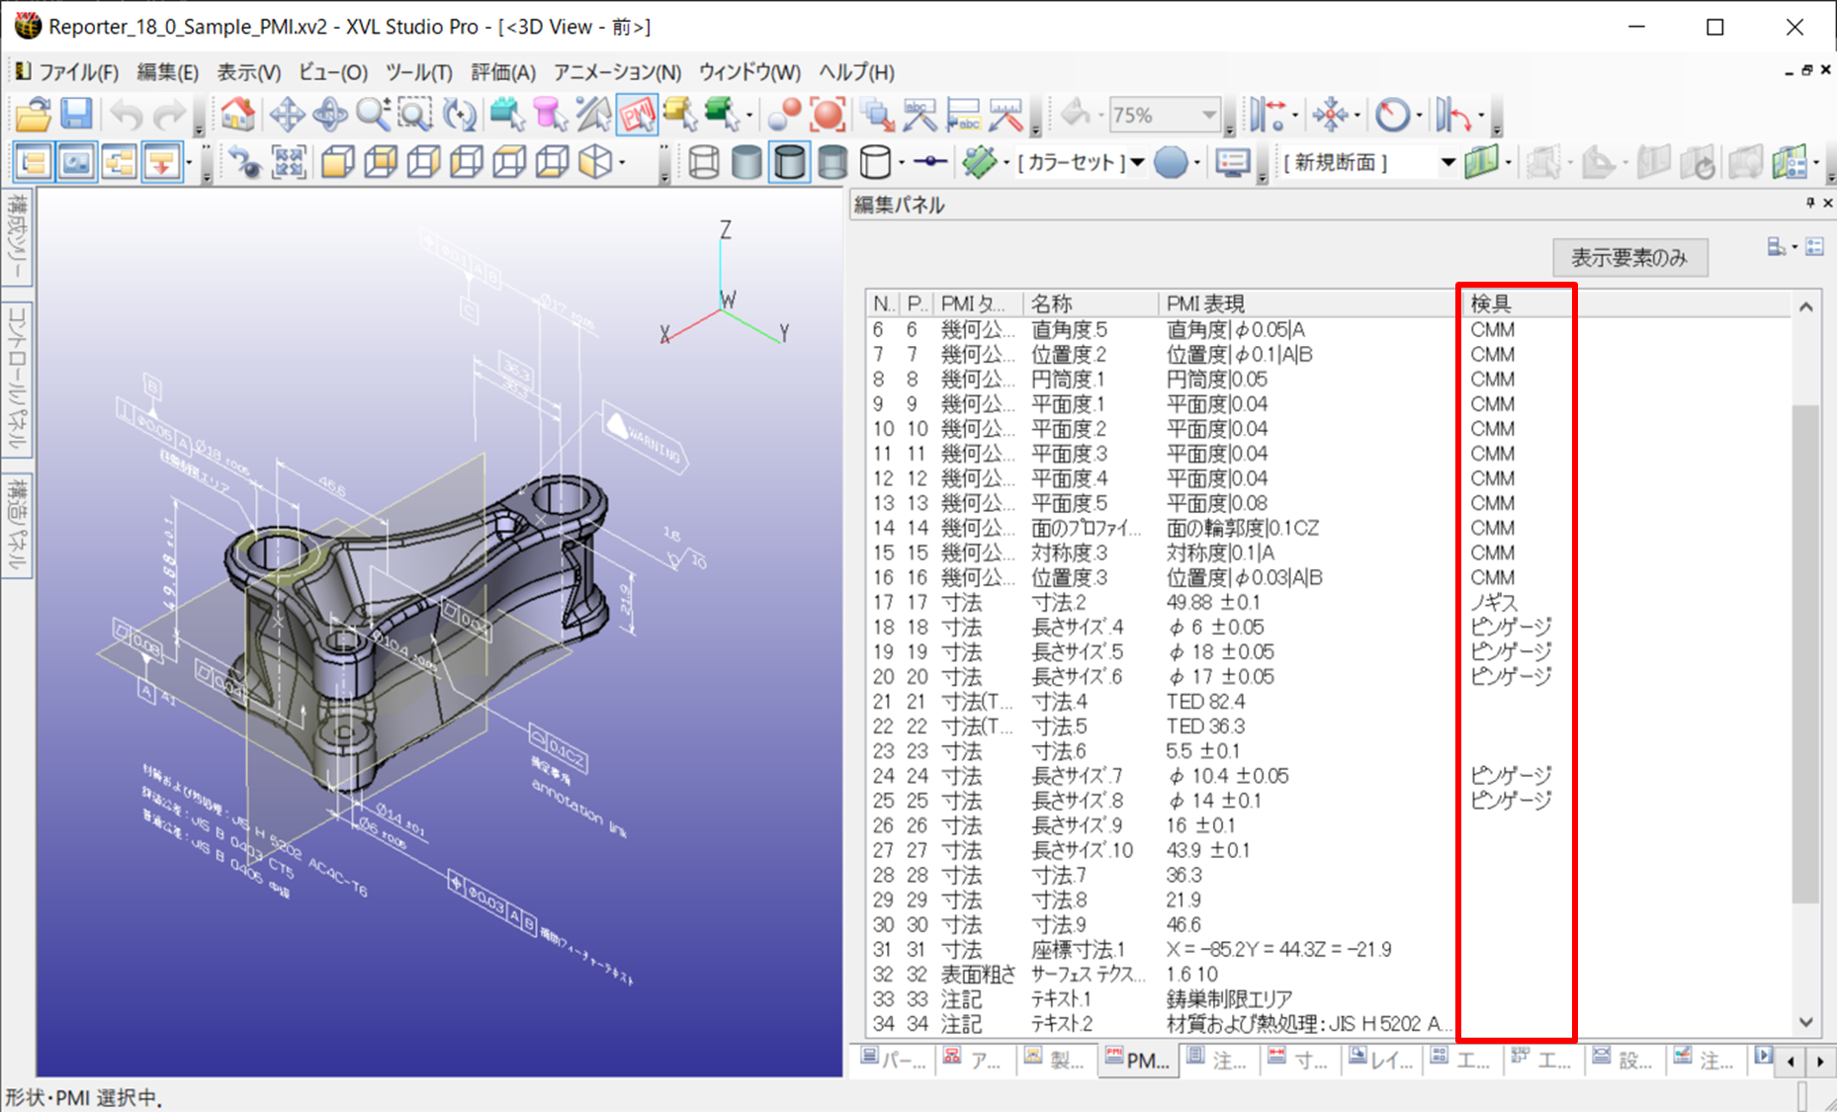
Task: Open the 構成ツリー side tab
Action: 17,238
